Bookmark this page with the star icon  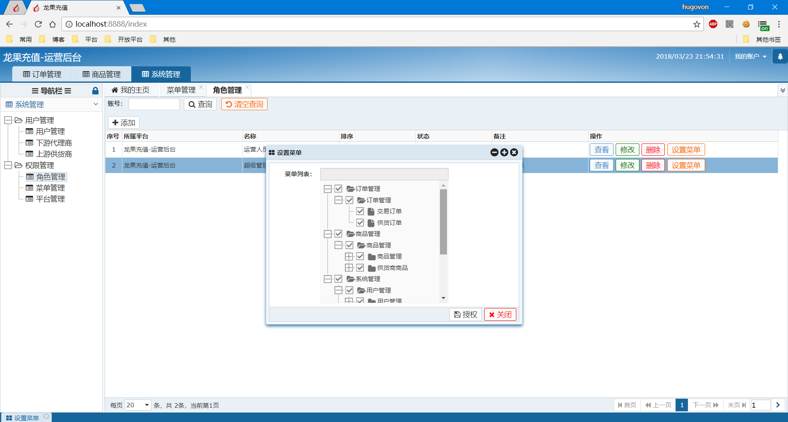coord(697,24)
